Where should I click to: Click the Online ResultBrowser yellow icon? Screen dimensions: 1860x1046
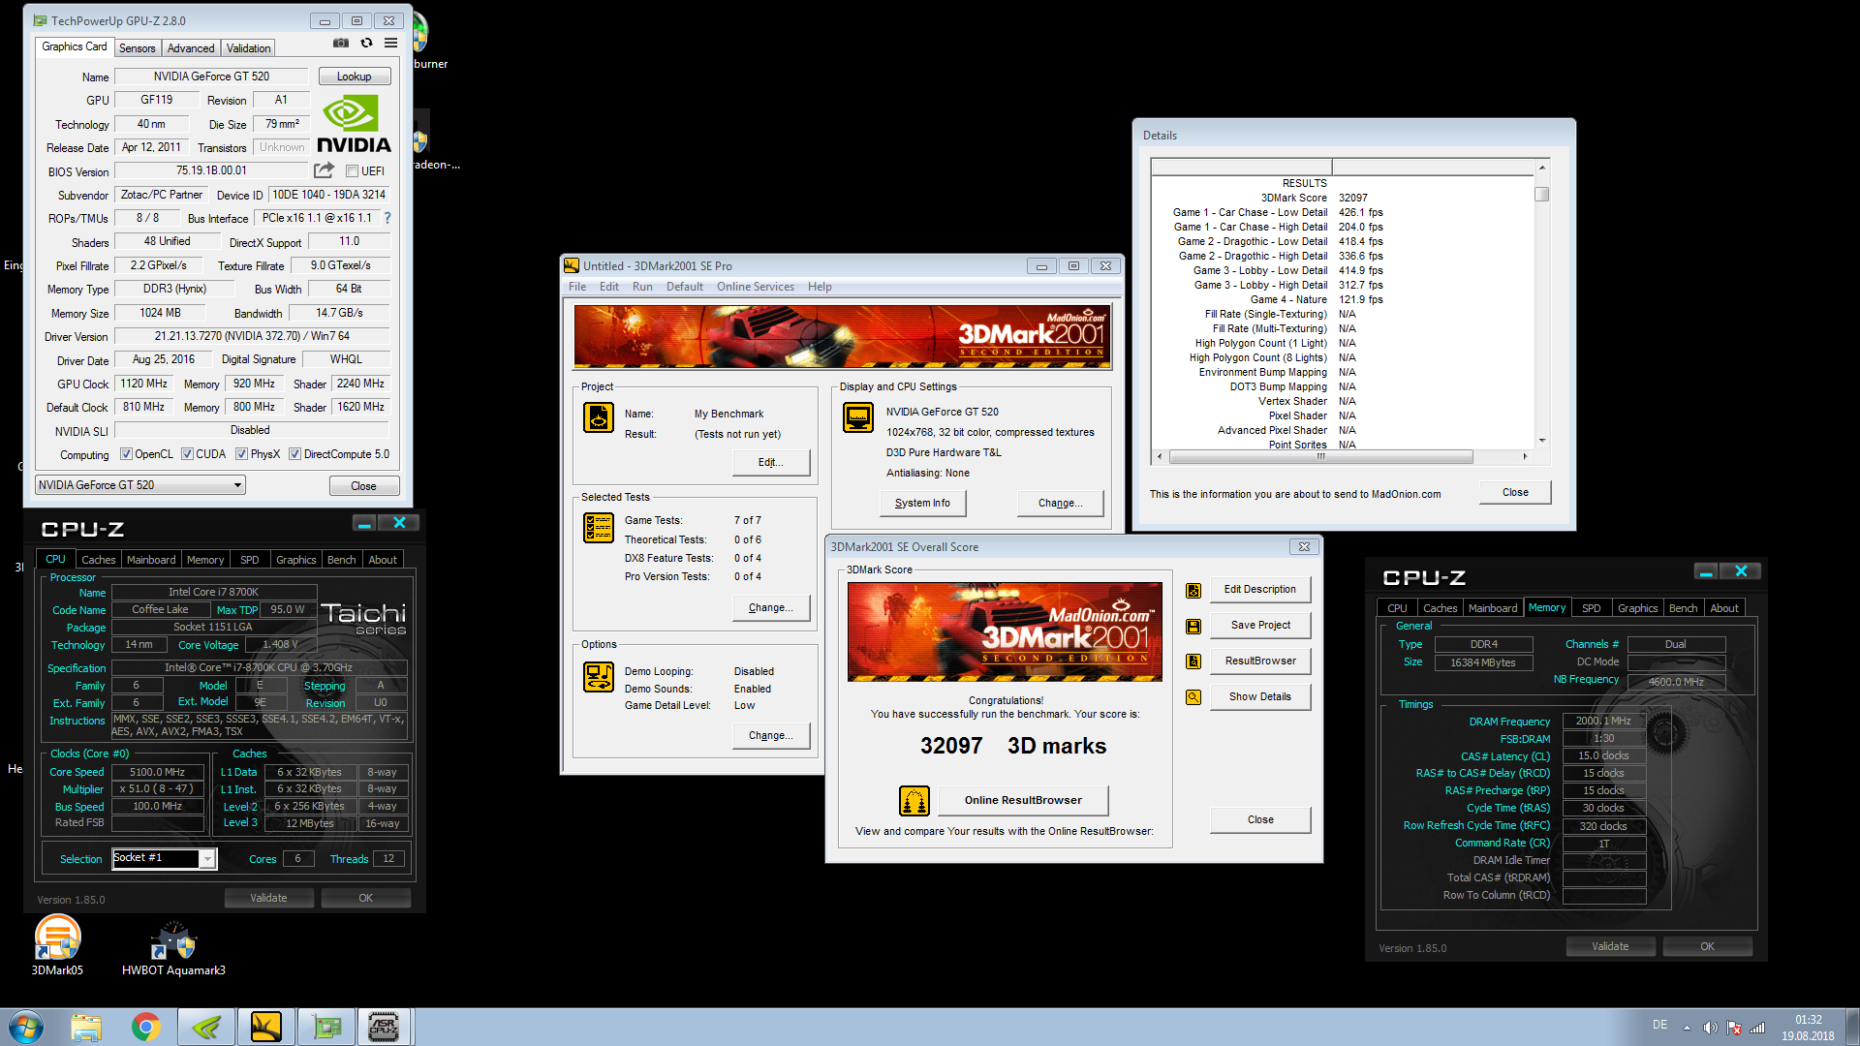point(914,801)
